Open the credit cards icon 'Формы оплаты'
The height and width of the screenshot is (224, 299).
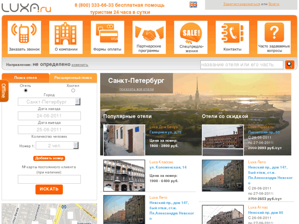[x=107, y=37]
